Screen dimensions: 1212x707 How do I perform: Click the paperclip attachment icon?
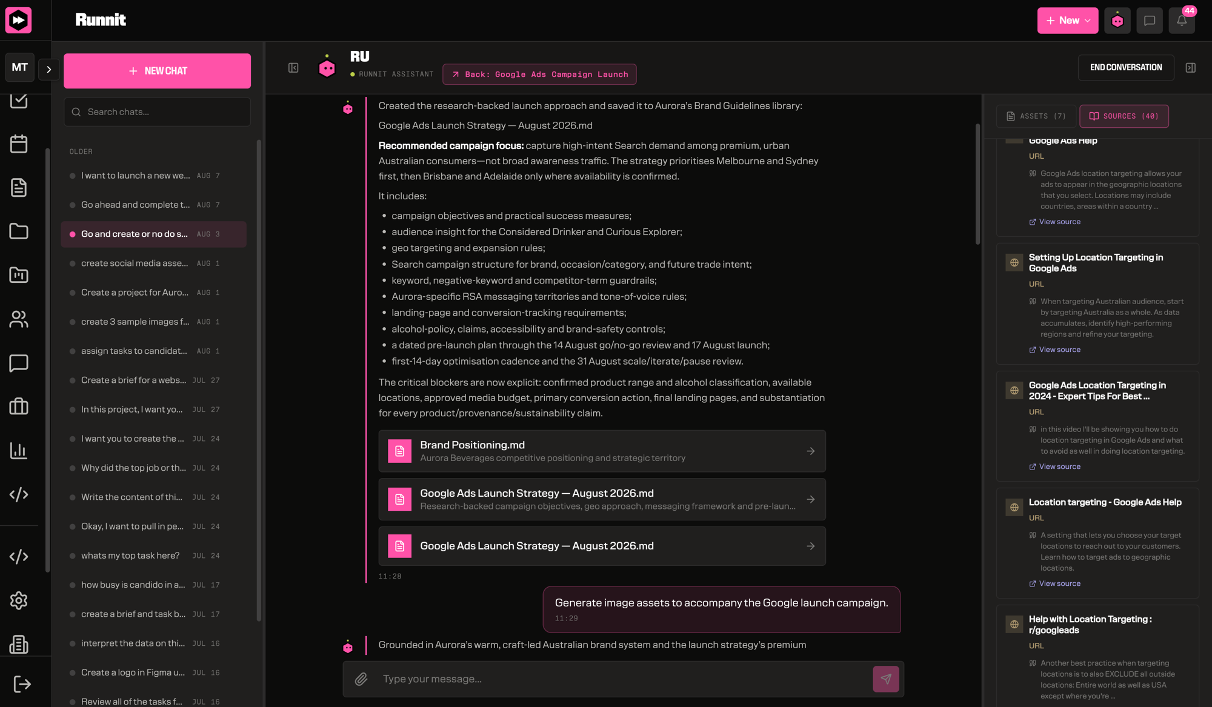pos(361,679)
